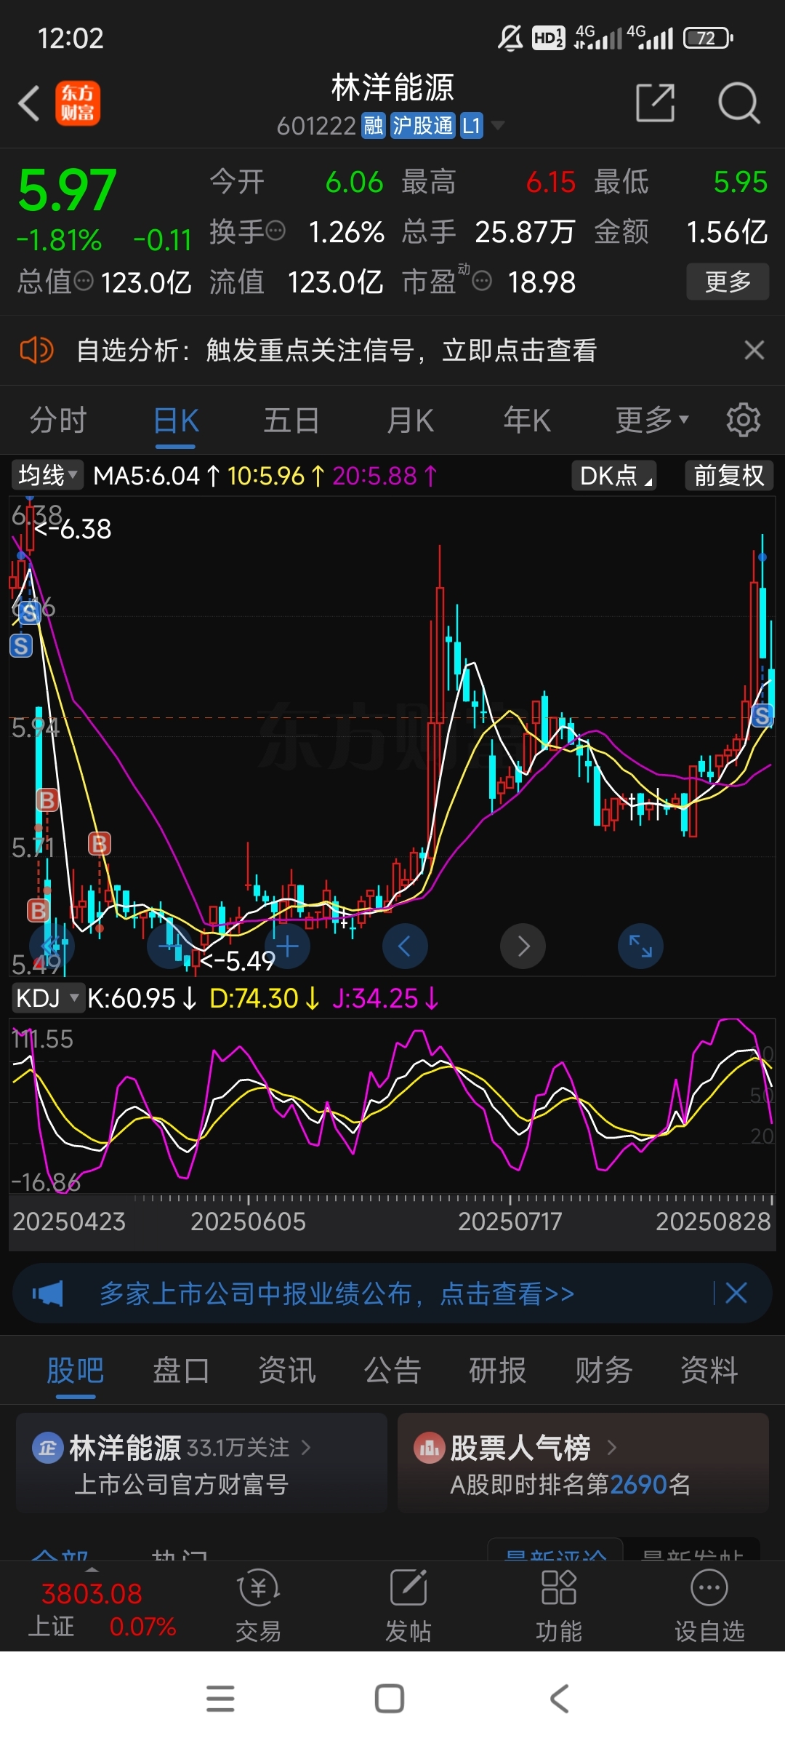
Task: Tap the S sell marker near 5.94
Action: [x=762, y=716]
